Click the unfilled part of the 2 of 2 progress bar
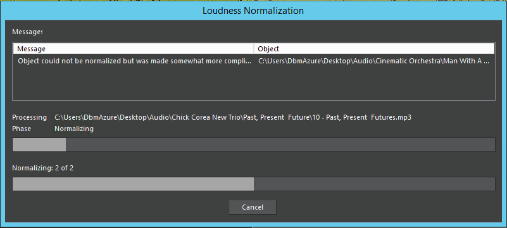 375,184
